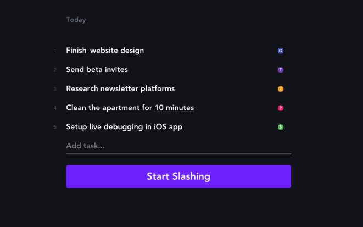363x227 pixels.
Task: Start Slashing button
Action: pyautogui.click(x=178, y=176)
